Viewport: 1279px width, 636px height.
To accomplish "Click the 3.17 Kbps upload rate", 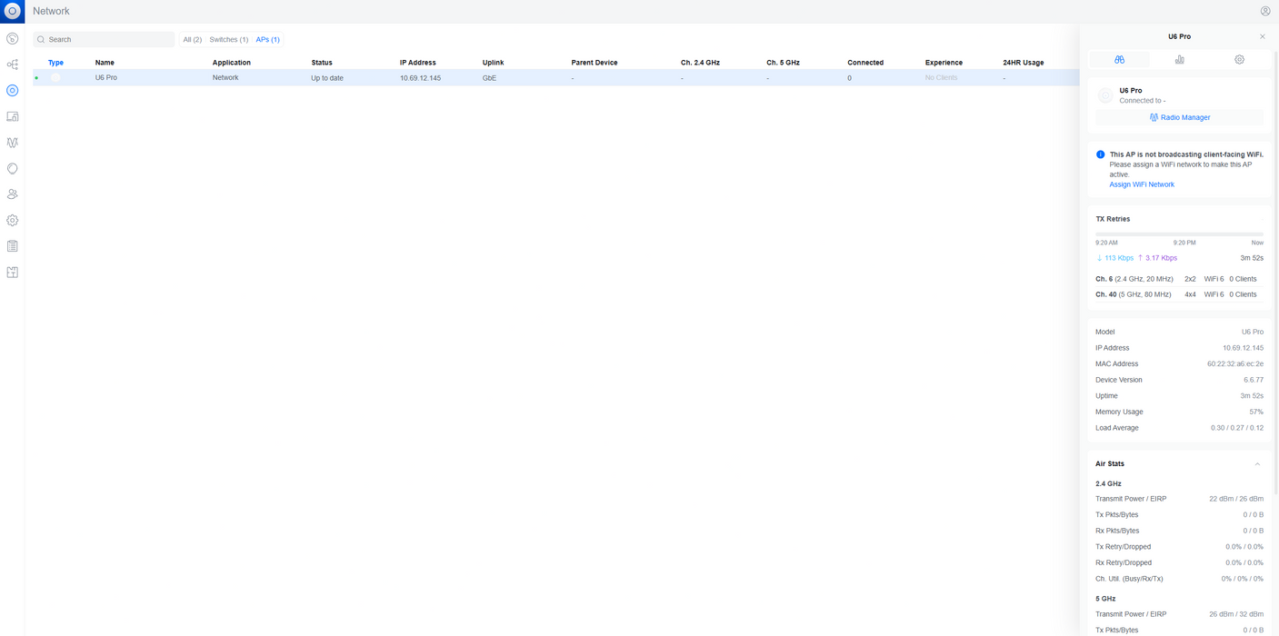I will pos(1157,258).
